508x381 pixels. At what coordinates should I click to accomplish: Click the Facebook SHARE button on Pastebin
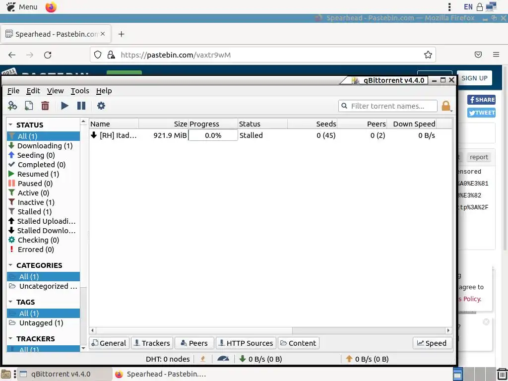(x=481, y=100)
